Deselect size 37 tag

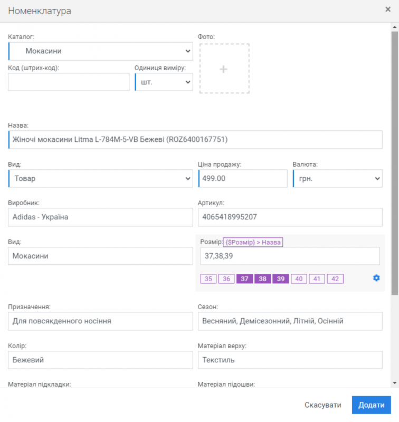coord(244,279)
